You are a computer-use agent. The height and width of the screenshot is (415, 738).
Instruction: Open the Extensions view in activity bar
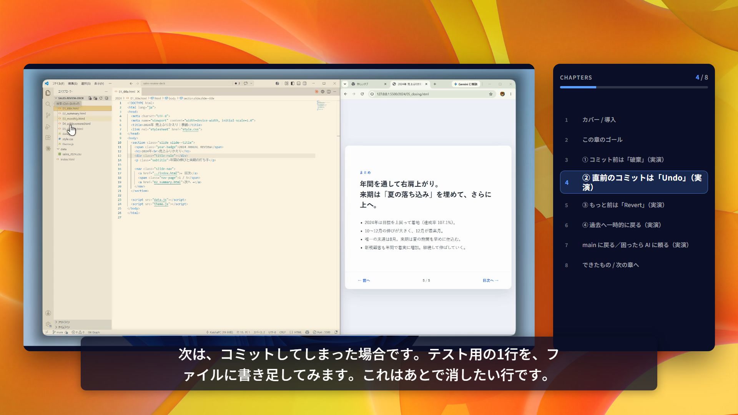click(48, 138)
